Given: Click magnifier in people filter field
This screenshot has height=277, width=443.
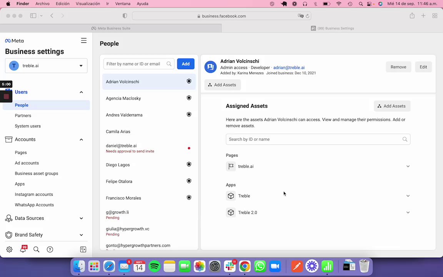Looking at the screenshot, I should point(169,64).
